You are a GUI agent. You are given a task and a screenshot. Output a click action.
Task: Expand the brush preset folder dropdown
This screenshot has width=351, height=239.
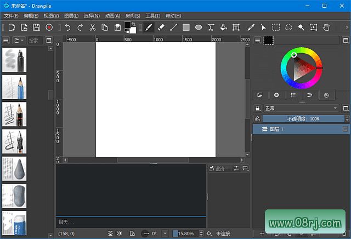[x=19, y=41]
